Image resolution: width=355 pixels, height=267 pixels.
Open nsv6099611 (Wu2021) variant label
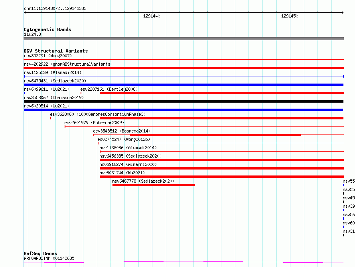[47, 89]
